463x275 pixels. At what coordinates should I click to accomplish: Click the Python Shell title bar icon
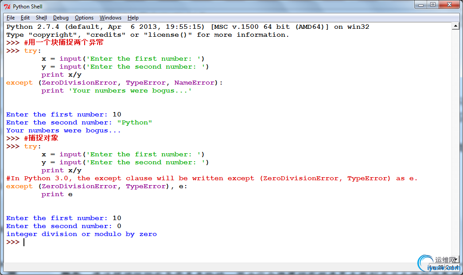[7, 7]
